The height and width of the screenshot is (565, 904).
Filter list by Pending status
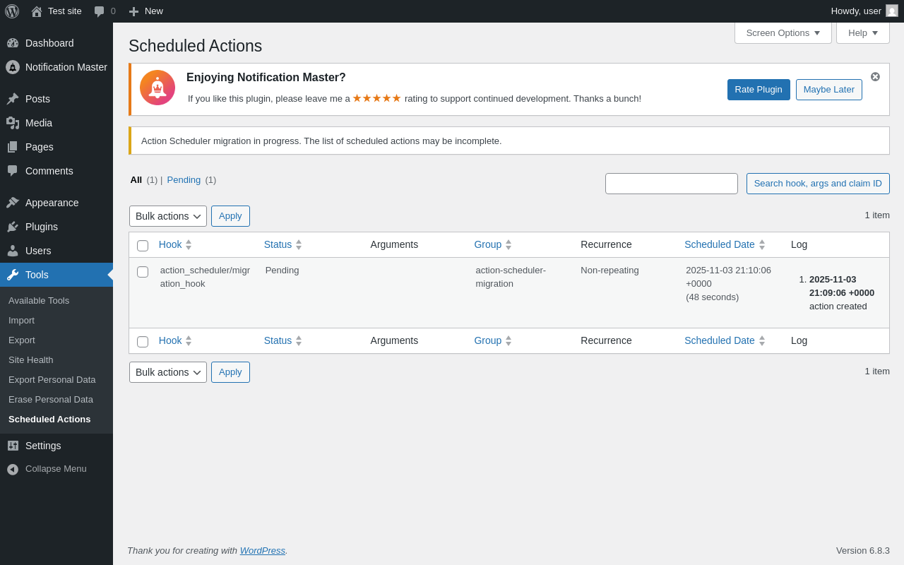pos(184,180)
